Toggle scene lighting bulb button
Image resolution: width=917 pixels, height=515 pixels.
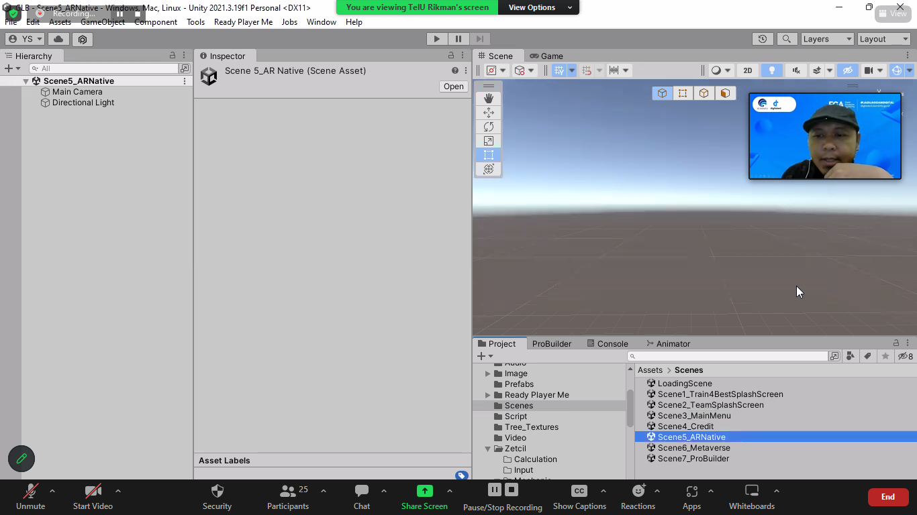coord(771,70)
